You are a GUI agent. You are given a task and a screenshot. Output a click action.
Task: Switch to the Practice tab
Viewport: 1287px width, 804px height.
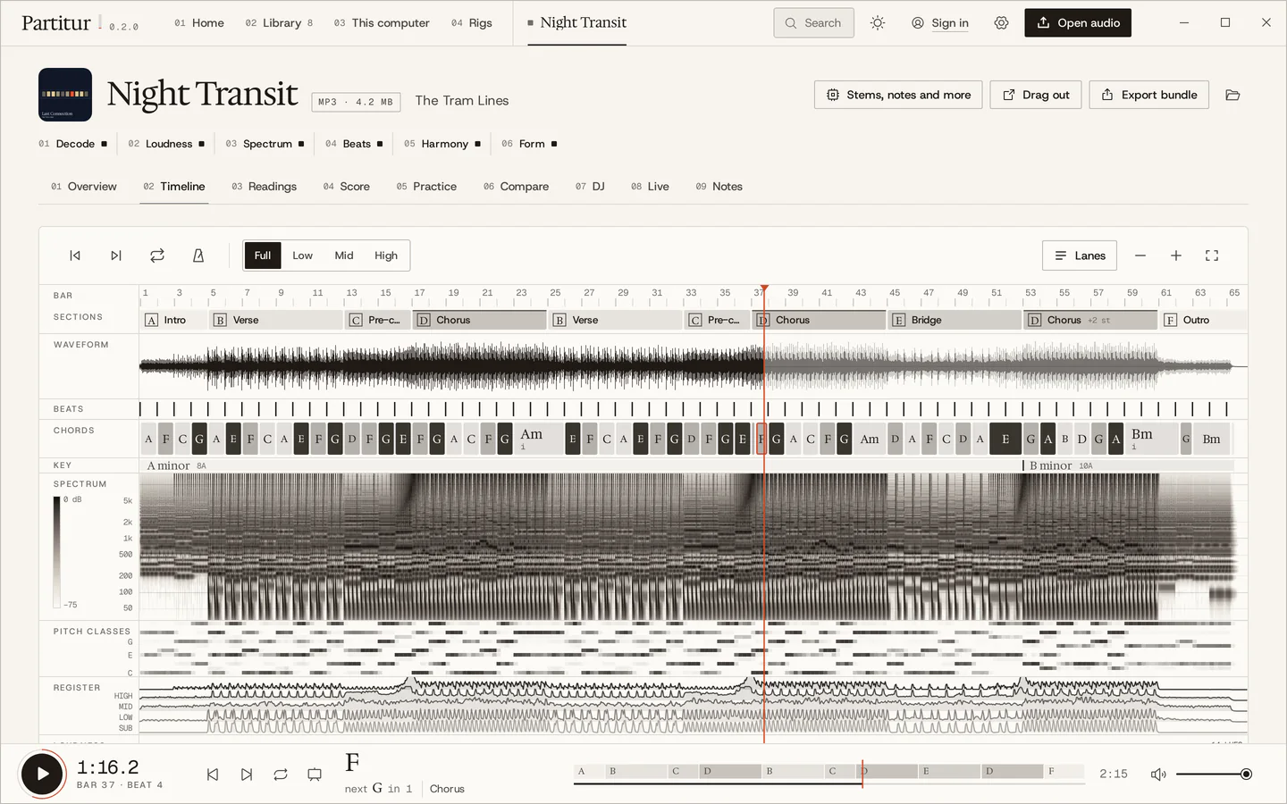tap(426, 187)
